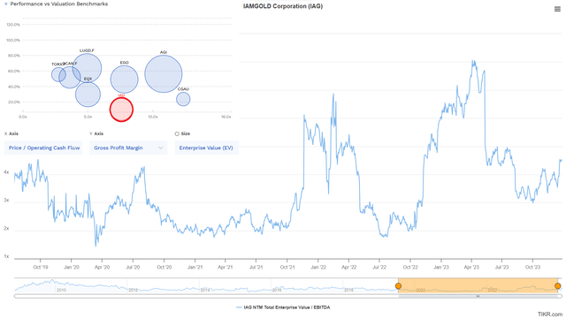
Task: Click the Performance vs Valuation Benchmarks heading
Action: pos(59,4)
